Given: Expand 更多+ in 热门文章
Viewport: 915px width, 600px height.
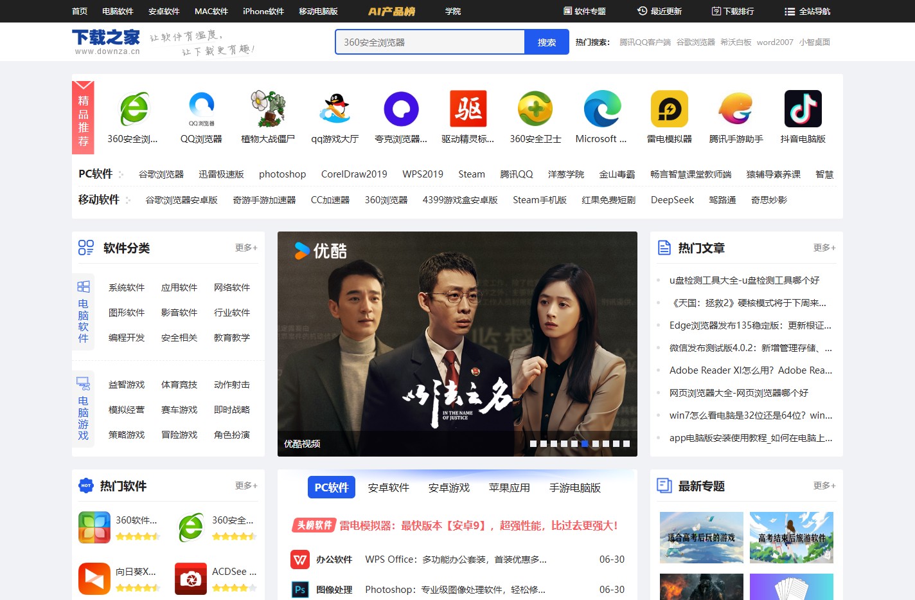Looking at the screenshot, I should [x=824, y=248].
